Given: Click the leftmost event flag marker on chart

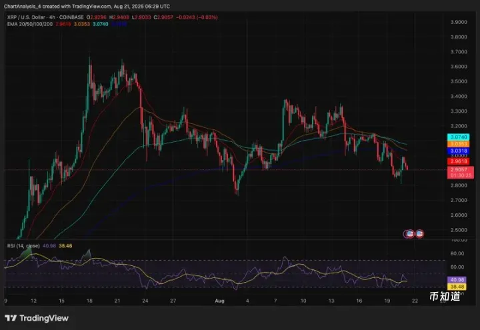Looking at the screenshot, I should tap(410, 233).
